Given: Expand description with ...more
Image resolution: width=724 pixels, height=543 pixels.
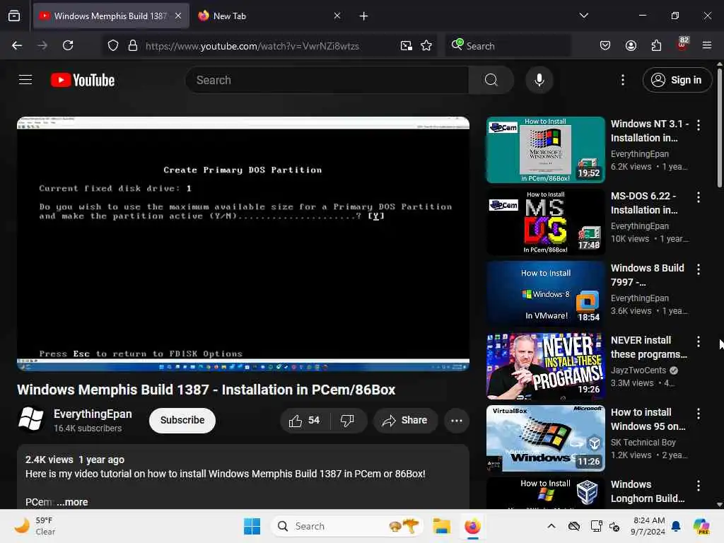Looking at the screenshot, I should click(x=72, y=502).
